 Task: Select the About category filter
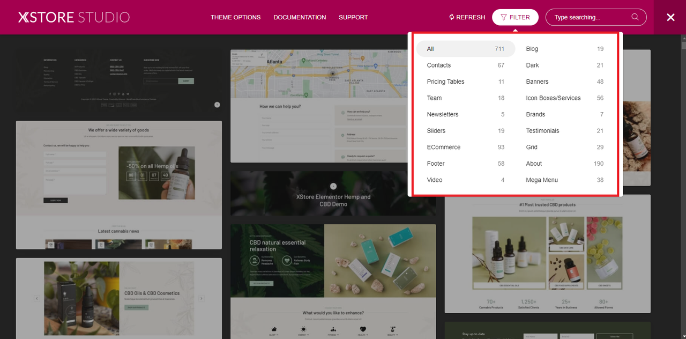pos(565,164)
